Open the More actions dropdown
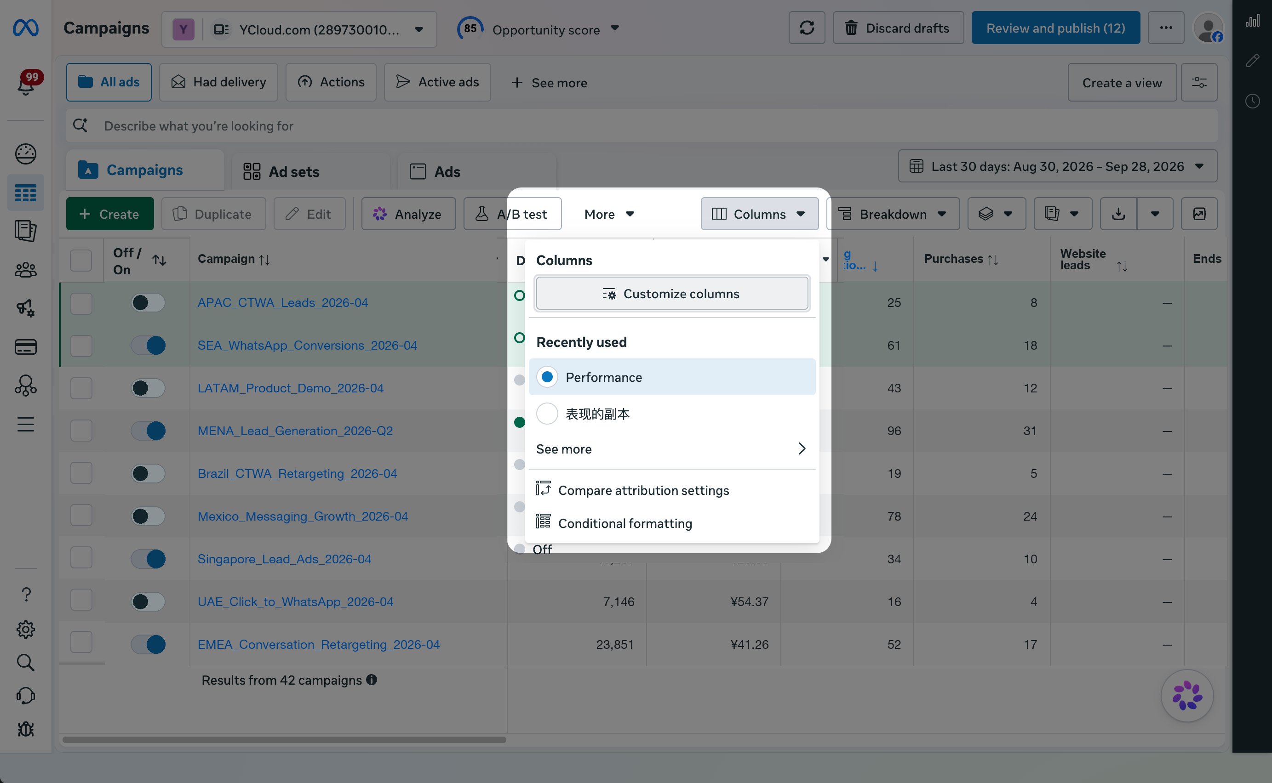This screenshot has width=1272, height=783. pos(609,215)
